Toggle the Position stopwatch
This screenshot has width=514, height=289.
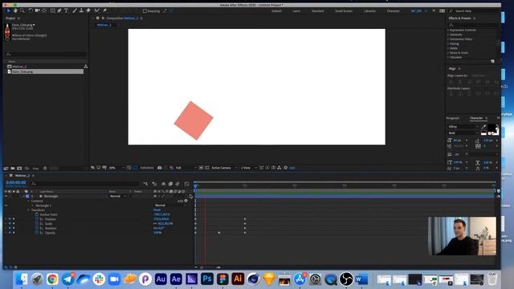pos(37,219)
